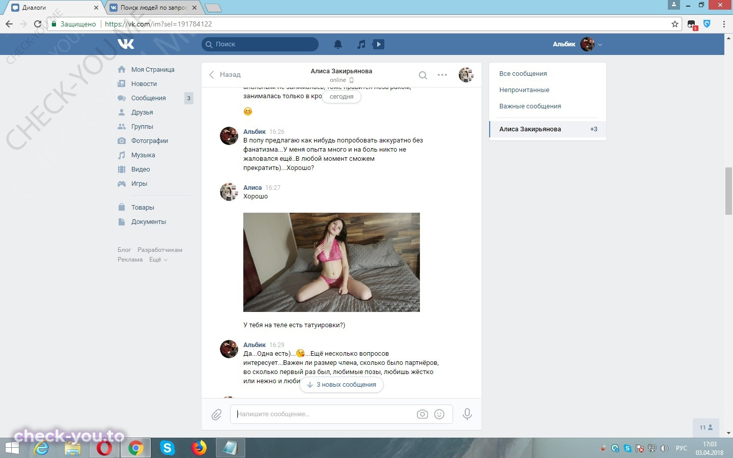Open Chrome's three-dot menu

click(x=724, y=24)
